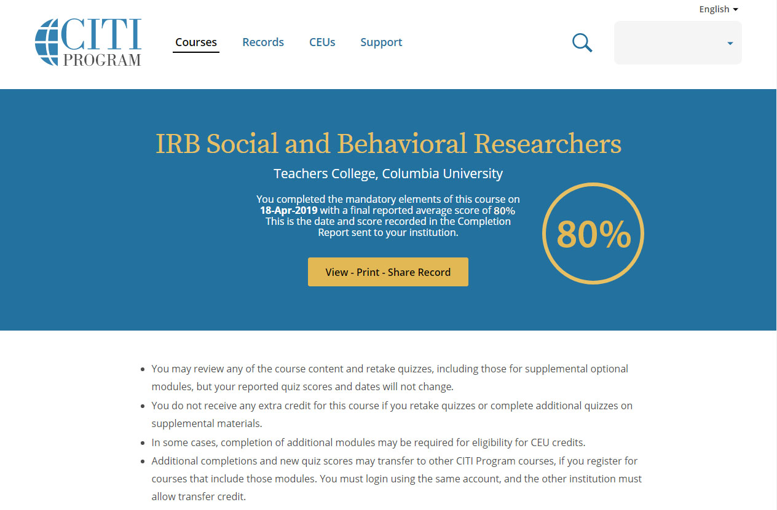Viewport: 777px width, 510px height.
Task: Open the search magnifier icon
Action: (582, 42)
